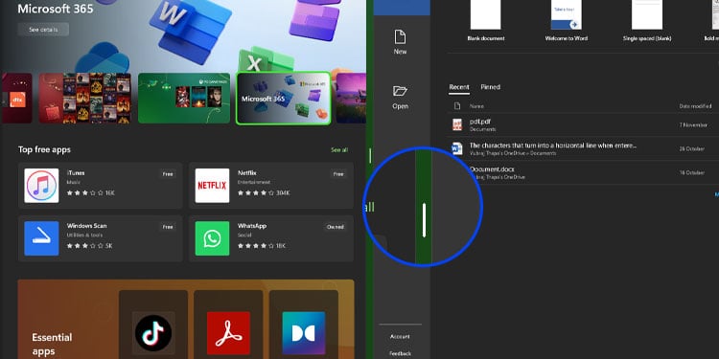
Task: Open the iTunes app icon
Action: point(41,186)
